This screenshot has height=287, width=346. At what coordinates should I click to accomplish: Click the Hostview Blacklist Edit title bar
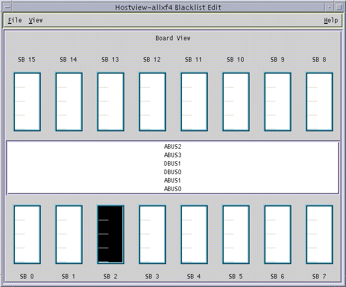[169, 7]
